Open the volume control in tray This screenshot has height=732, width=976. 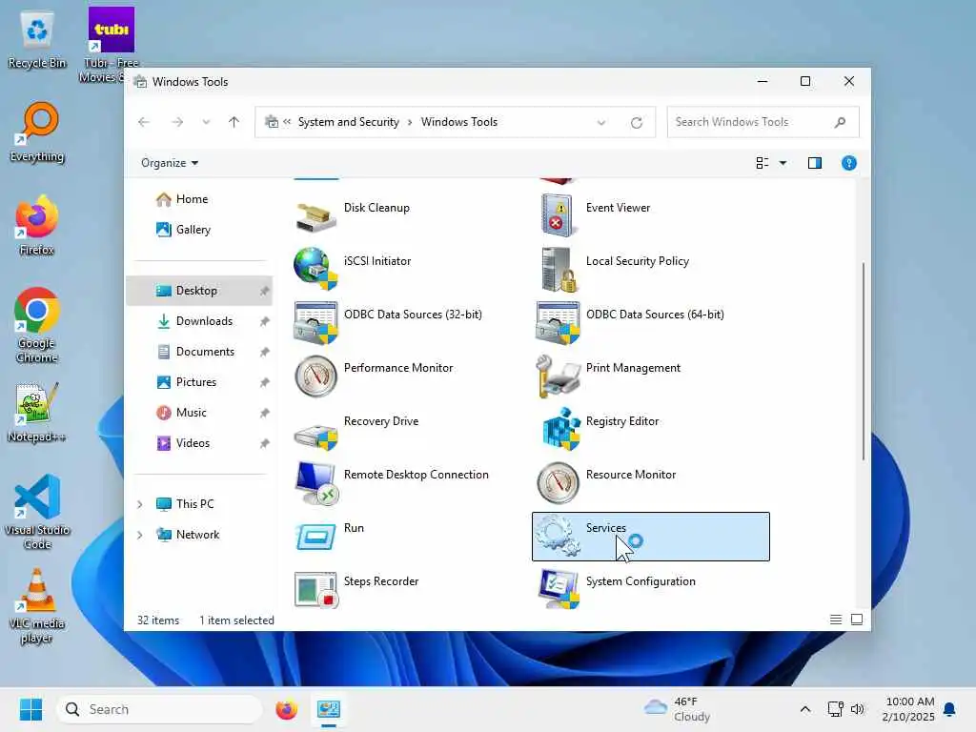click(858, 709)
